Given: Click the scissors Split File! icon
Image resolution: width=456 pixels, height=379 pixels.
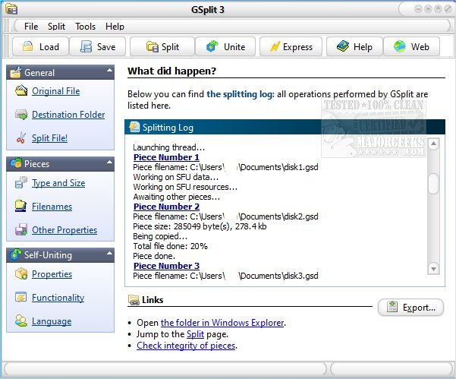Looking at the screenshot, I should tap(20, 139).
